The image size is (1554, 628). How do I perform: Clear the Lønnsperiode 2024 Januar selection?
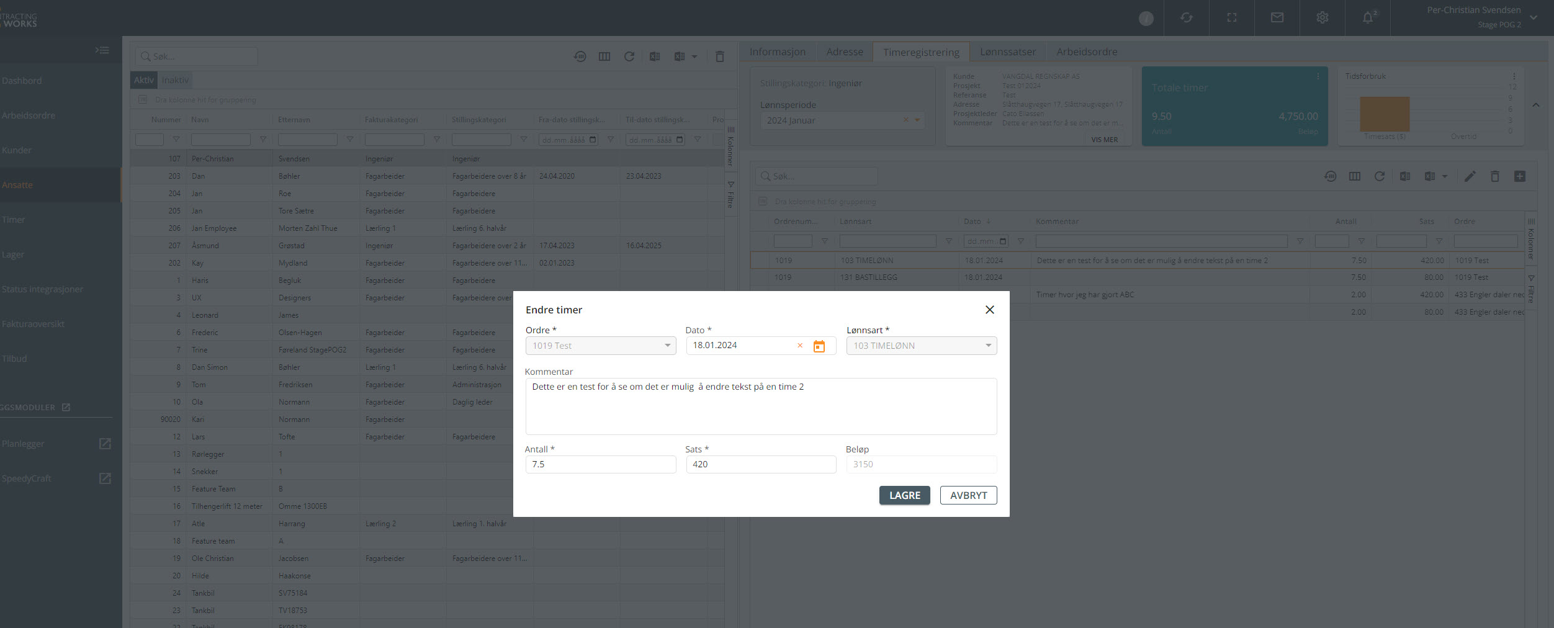(x=905, y=120)
